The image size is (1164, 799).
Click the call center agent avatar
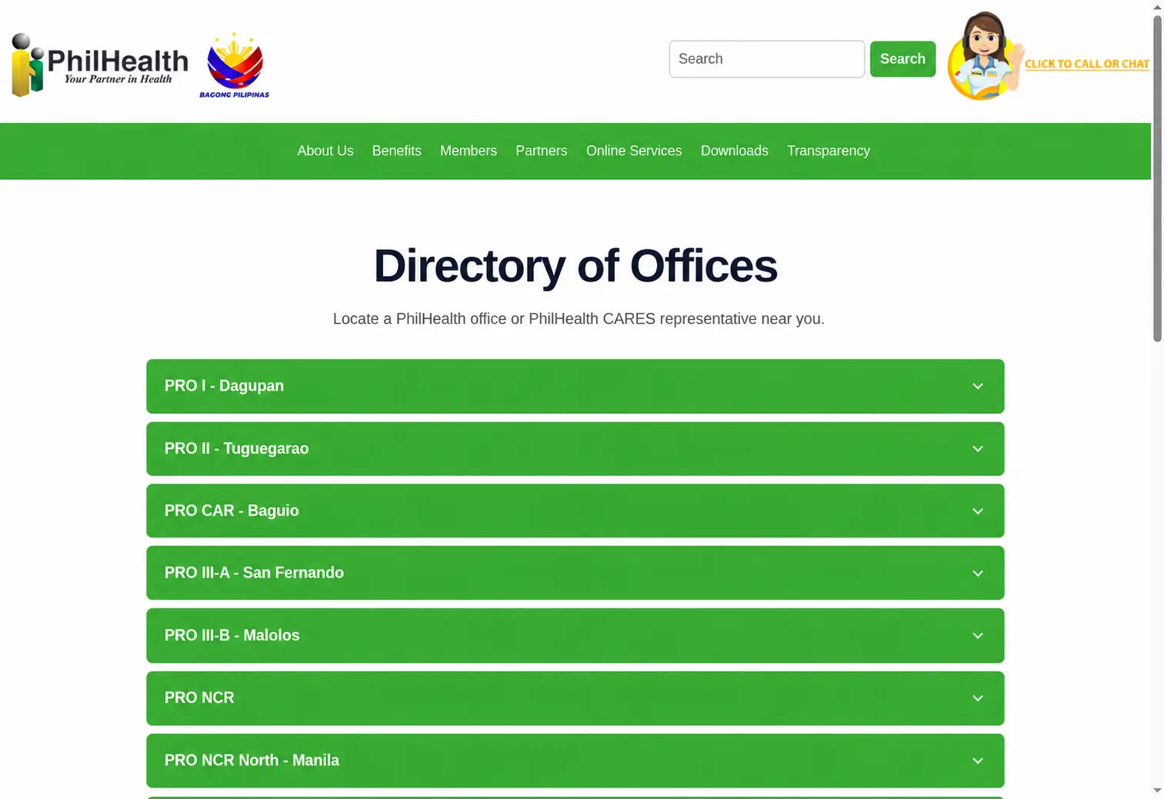[985, 56]
